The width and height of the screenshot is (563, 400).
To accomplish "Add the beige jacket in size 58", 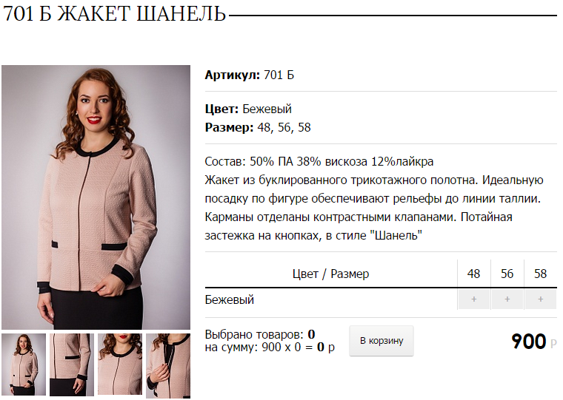I will [540, 299].
